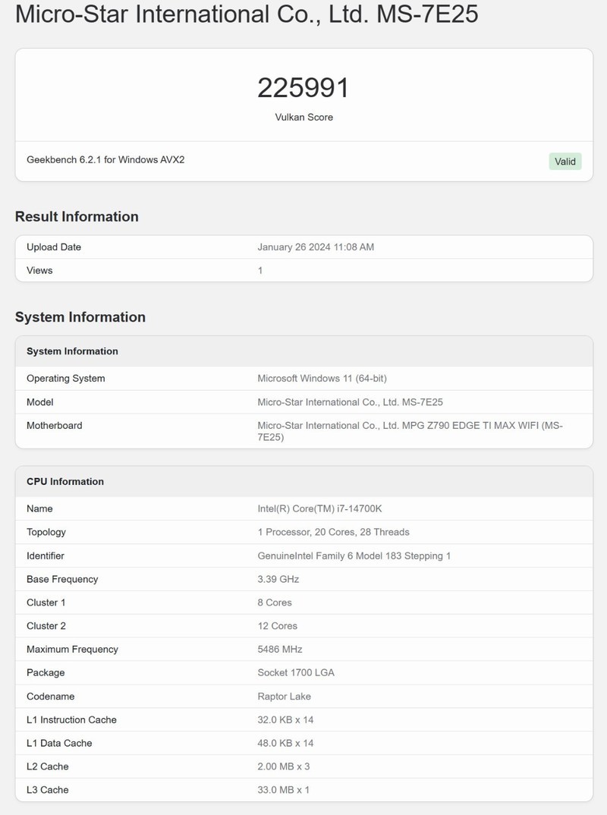Click the 5486 MHz maximum frequency value
Screen dimensions: 607x815
[x=280, y=649]
